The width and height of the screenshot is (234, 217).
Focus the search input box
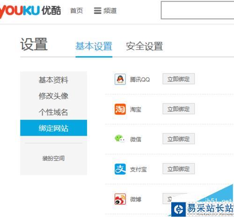coord(197,10)
